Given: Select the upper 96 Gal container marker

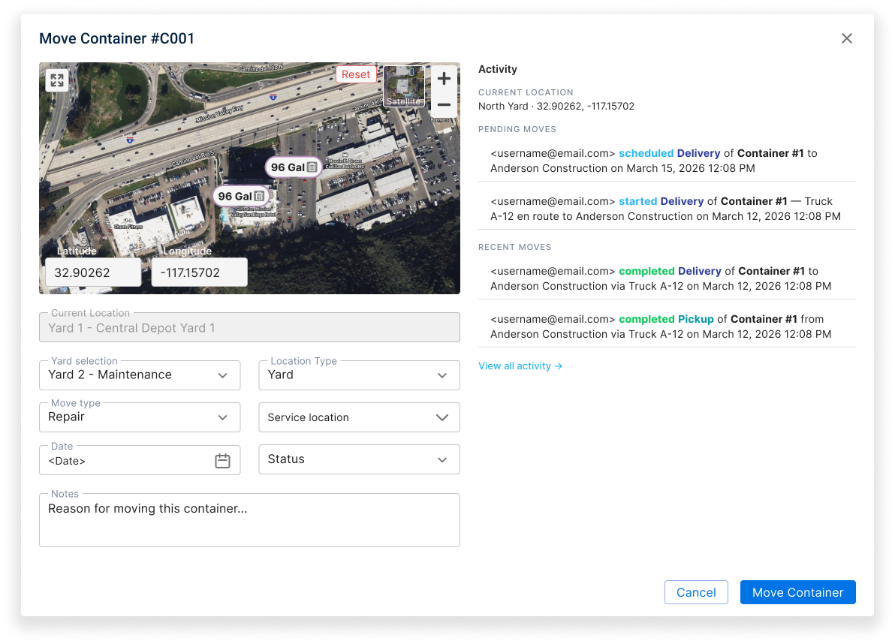Looking at the screenshot, I should point(294,167).
